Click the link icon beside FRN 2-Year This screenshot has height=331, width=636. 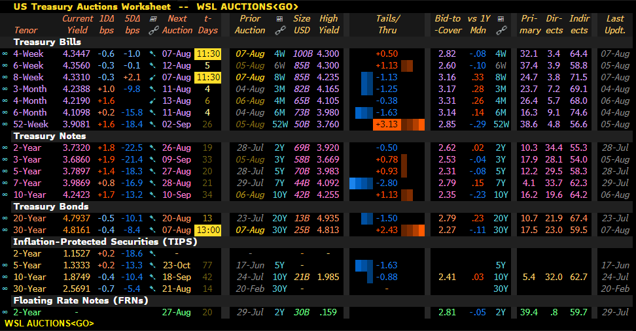[5, 312]
